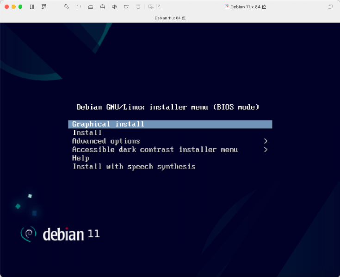Image resolution: width=340 pixels, height=277 pixels.
Task: Click the document icon beside the window title
Action: (x=227, y=7)
